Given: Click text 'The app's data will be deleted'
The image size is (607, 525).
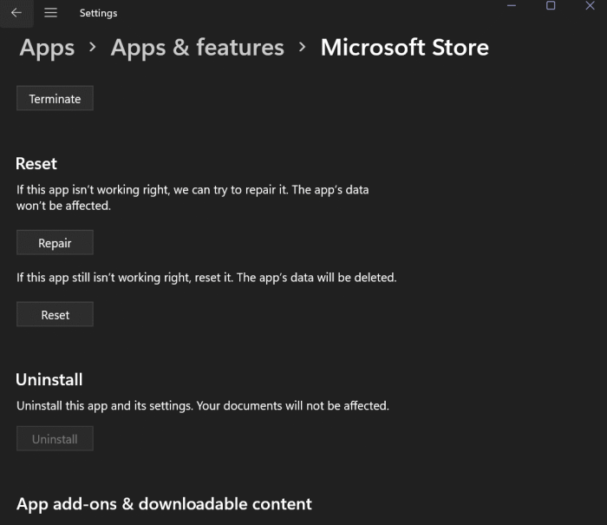Looking at the screenshot, I should (x=317, y=278).
